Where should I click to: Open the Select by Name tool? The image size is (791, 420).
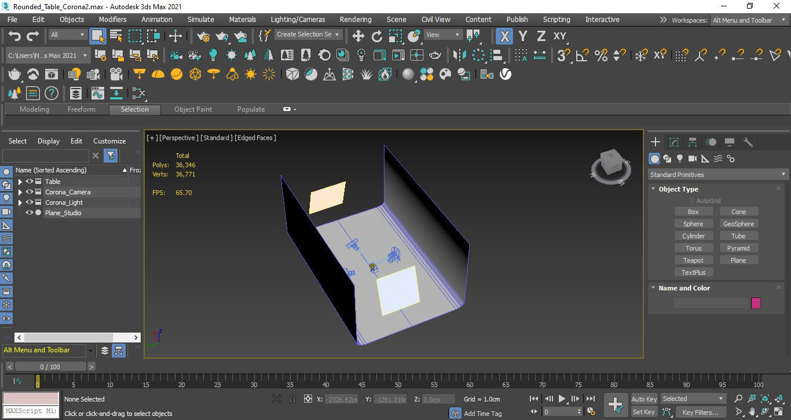click(116, 36)
